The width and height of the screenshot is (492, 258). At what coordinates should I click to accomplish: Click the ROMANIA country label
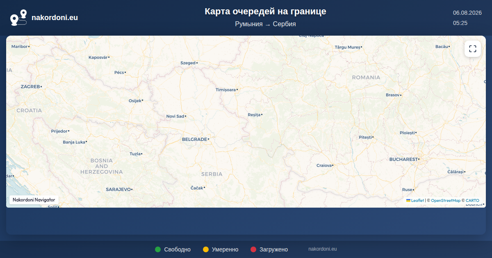(366, 77)
